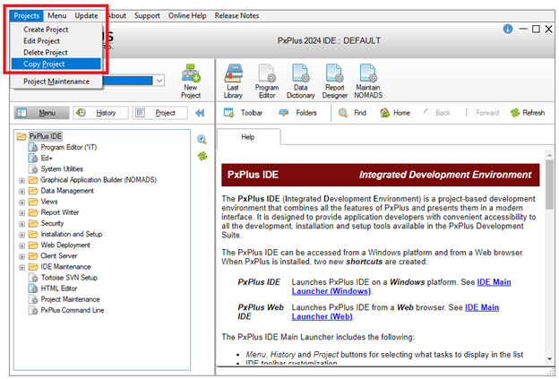Launch the Program Editor
Image resolution: width=559 pixels, height=379 pixels.
pyautogui.click(x=267, y=81)
